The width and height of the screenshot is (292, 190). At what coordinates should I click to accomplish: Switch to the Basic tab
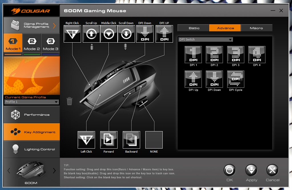[194, 28]
